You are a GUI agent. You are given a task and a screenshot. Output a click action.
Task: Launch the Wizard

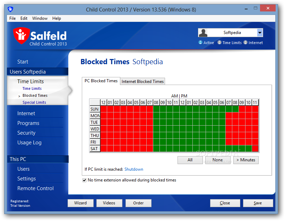tap(80, 203)
